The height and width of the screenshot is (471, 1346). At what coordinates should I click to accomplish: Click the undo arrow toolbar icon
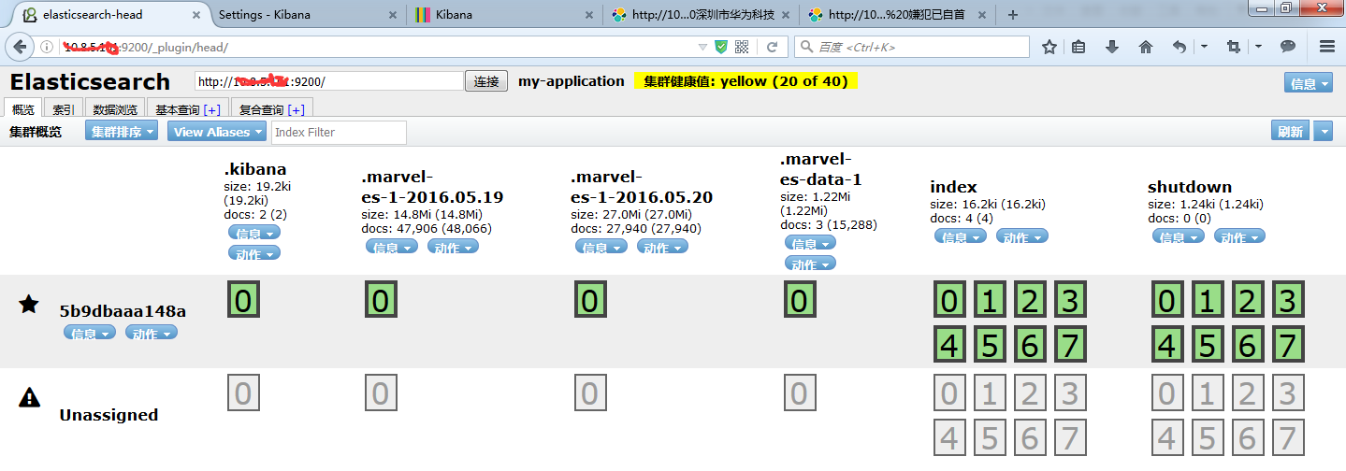coord(1180,47)
